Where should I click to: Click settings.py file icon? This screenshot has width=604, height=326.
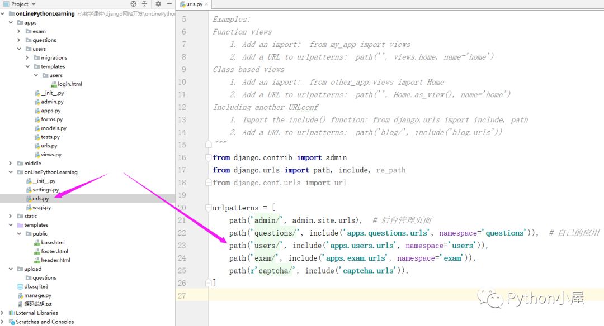click(29, 190)
